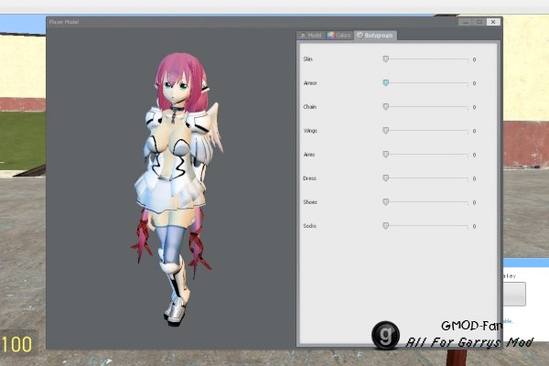Click the "Arms" label text
Screen dimensions: 549x366
tap(309, 155)
